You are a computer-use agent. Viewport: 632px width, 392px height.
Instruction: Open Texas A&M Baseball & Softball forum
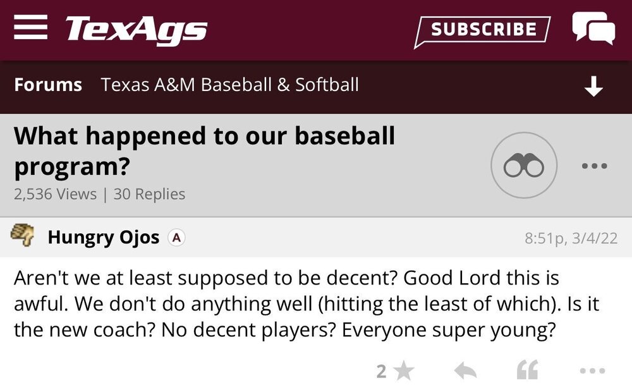pos(230,85)
